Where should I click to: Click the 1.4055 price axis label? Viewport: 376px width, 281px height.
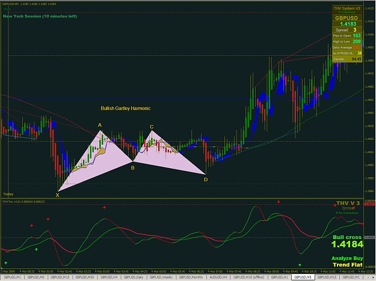[369, 100]
